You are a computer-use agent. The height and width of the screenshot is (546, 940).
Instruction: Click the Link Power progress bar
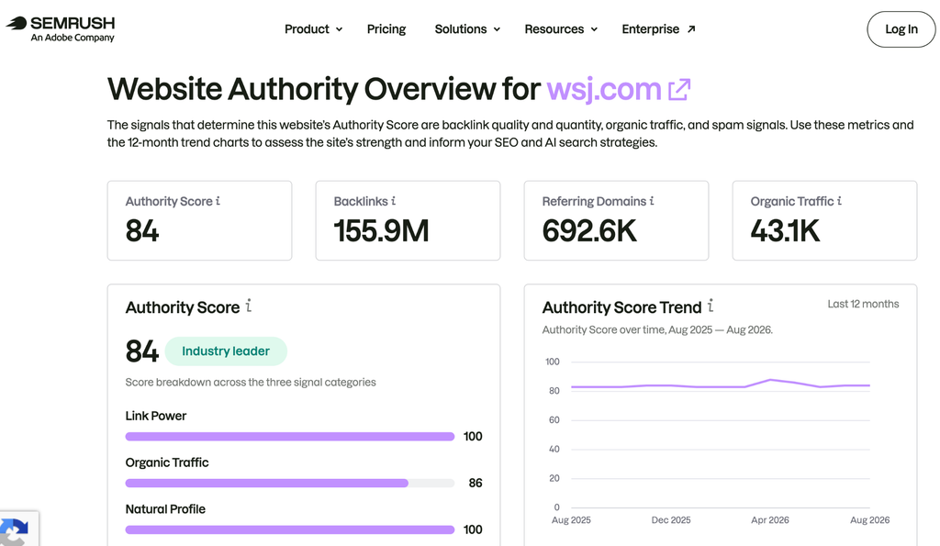[289, 436]
